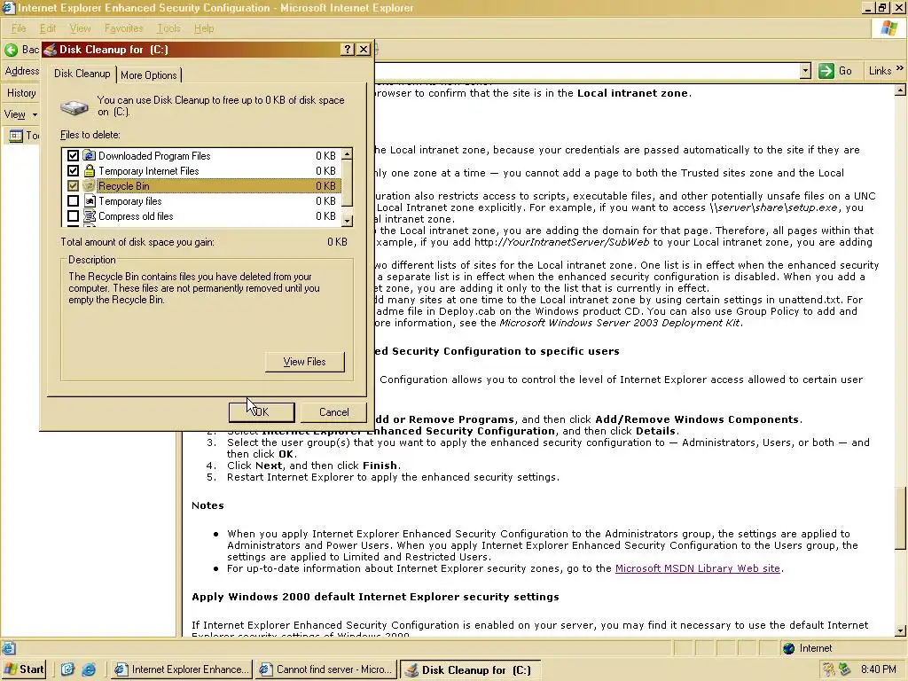Click the Temporary files item icon
908x681 pixels.
[90, 201]
